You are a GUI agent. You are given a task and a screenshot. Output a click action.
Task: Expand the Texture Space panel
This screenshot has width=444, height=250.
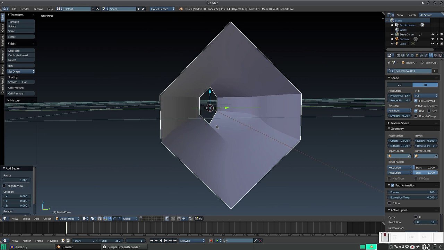coord(400,123)
